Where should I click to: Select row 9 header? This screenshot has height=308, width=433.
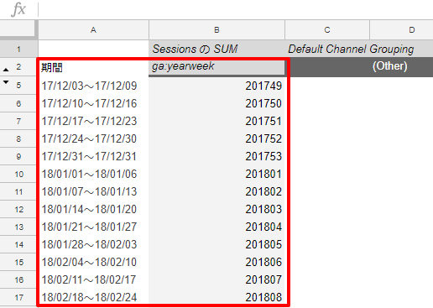click(x=18, y=156)
